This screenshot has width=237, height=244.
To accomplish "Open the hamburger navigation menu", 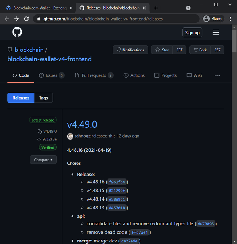I will [x=216, y=32].
